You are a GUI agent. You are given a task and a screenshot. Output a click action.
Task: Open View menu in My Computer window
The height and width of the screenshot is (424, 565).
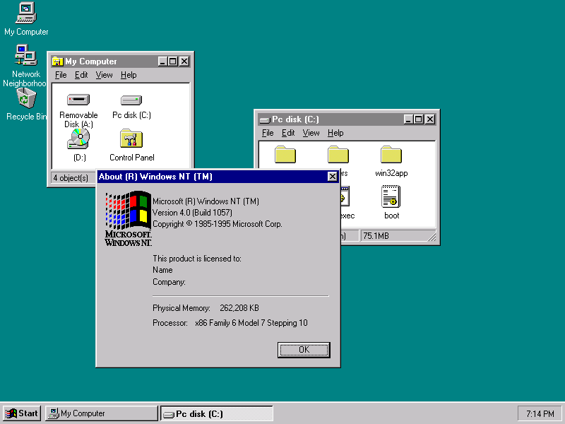[104, 75]
